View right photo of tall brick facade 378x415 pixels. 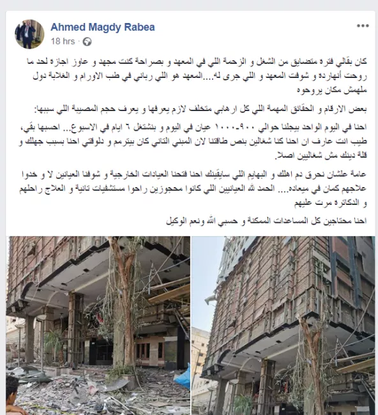[283, 326]
